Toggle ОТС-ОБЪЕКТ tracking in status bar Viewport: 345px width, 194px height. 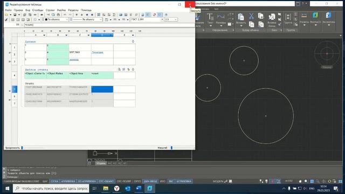click(106, 182)
